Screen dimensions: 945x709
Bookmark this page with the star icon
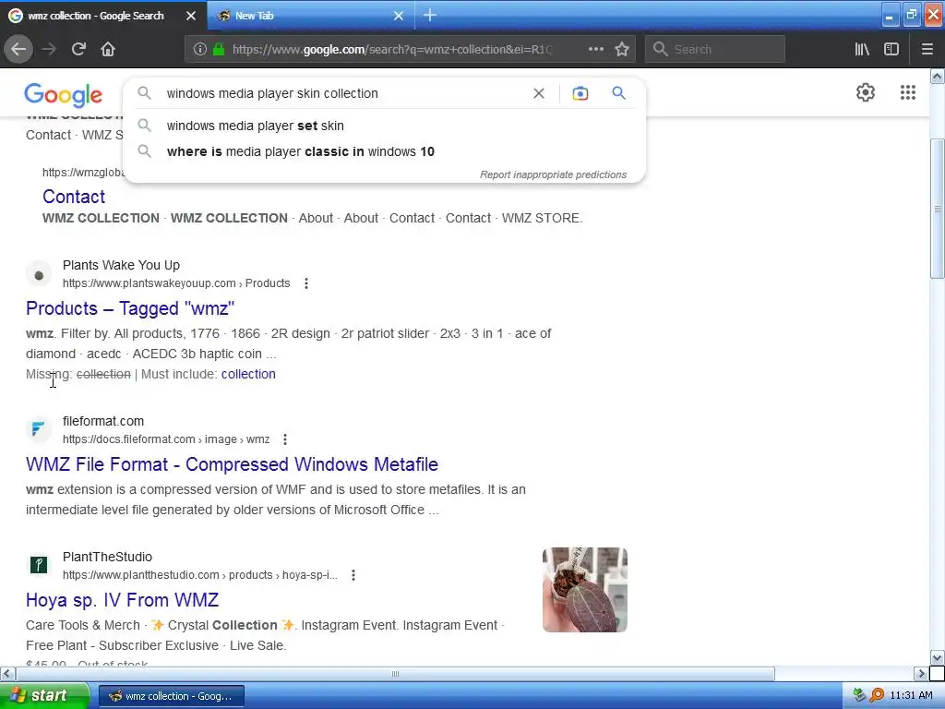coord(622,49)
